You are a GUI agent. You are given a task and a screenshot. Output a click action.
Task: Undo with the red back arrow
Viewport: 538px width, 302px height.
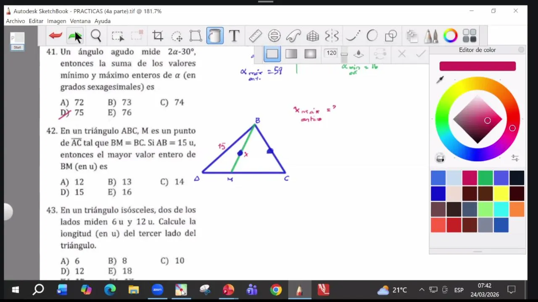click(55, 36)
